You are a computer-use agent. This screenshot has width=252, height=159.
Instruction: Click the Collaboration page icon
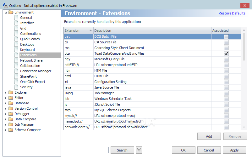tap(16, 66)
